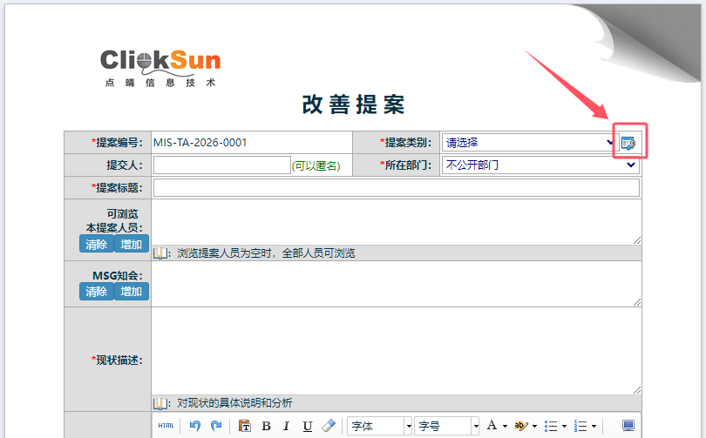Click the undo arrow in editor toolbar
Screen dimensions: 706x438
[x=195, y=426]
